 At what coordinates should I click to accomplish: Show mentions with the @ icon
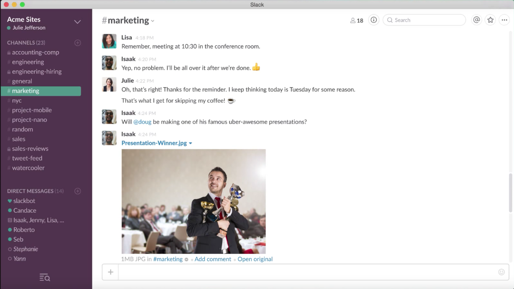(x=476, y=20)
